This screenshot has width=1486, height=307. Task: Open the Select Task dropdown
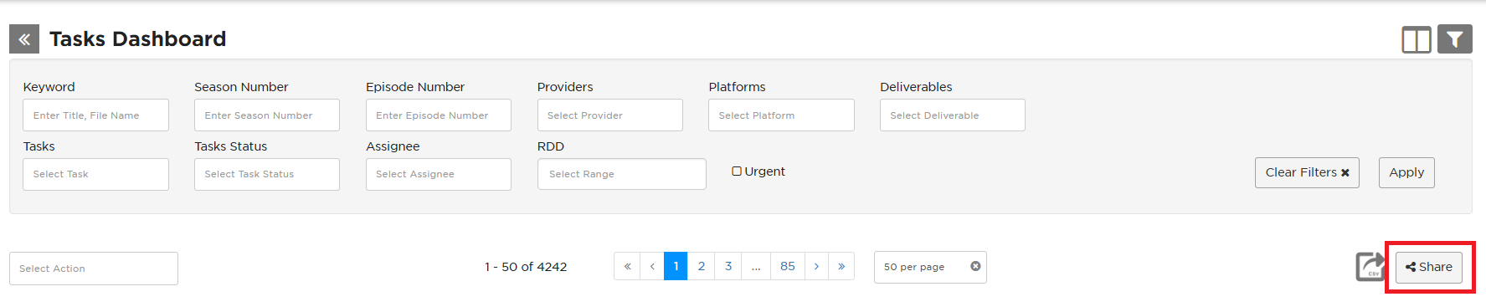pos(95,174)
